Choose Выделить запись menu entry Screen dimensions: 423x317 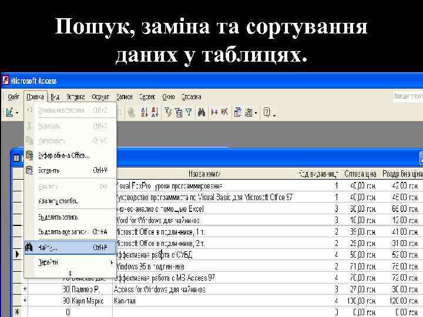pos(70,217)
